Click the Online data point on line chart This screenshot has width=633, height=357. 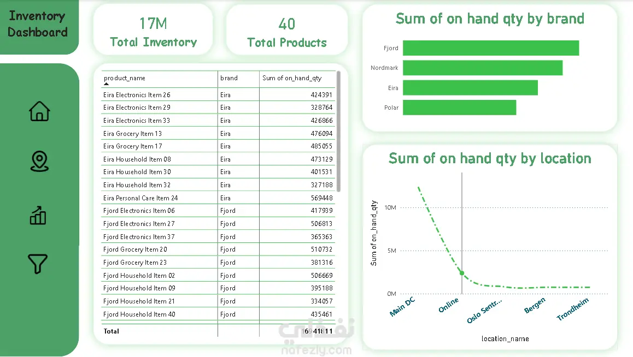click(x=462, y=273)
